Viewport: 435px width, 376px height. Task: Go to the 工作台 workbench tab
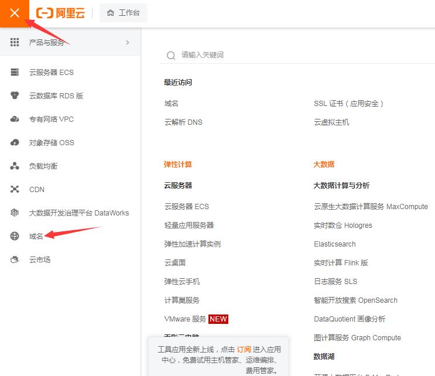(x=123, y=13)
